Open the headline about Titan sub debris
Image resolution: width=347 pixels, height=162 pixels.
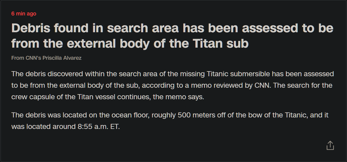(172, 36)
